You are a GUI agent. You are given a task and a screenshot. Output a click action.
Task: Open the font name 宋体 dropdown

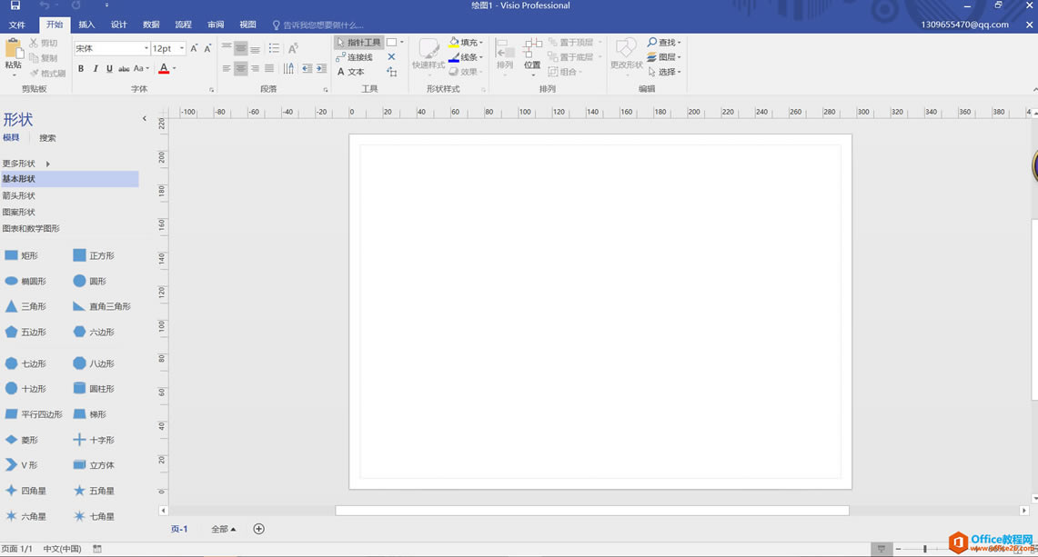[x=146, y=48]
